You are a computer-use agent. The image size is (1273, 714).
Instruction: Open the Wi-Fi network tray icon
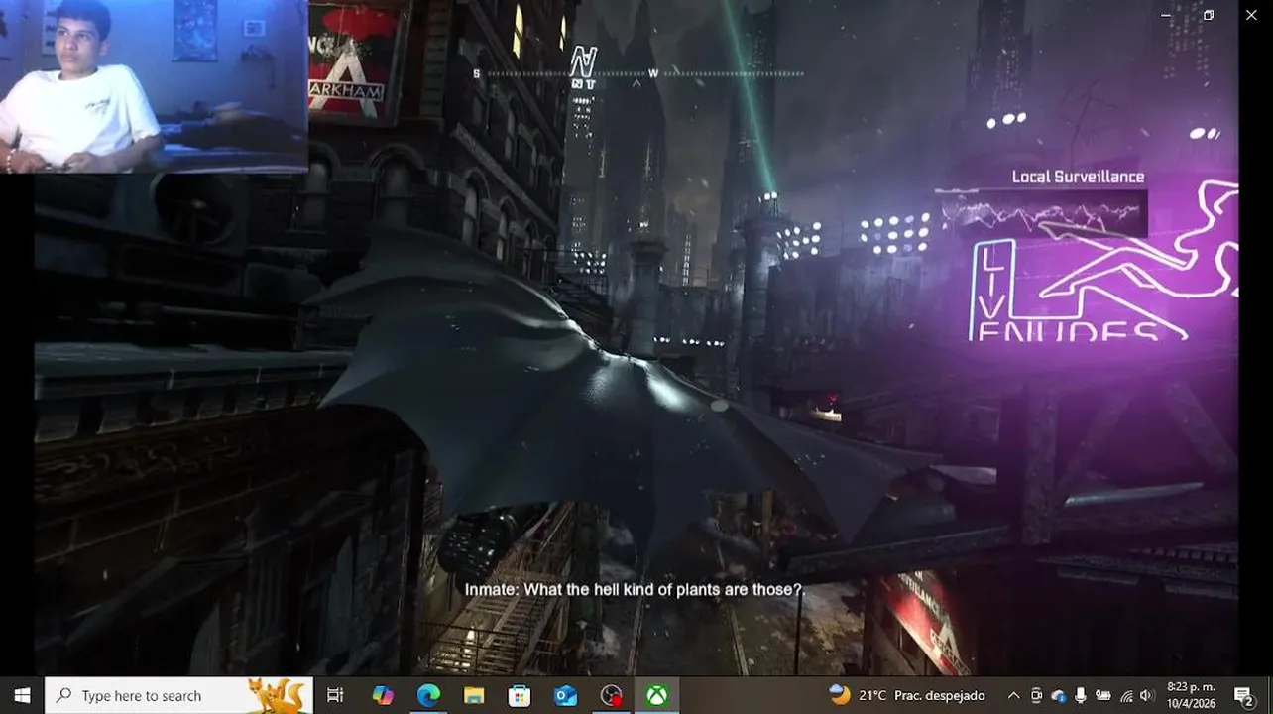tap(1125, 696)
